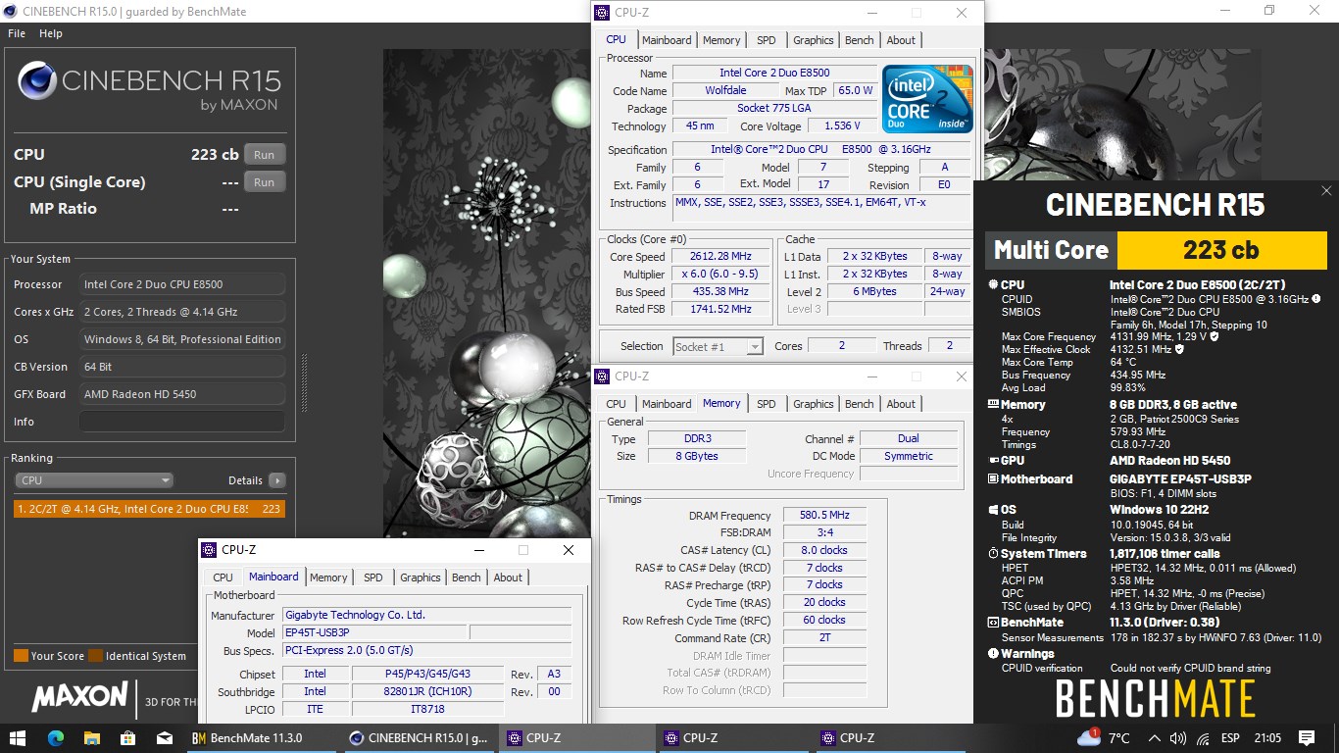Click the mainboard Model EP45T-USB3P field

(x=374, y=632)
